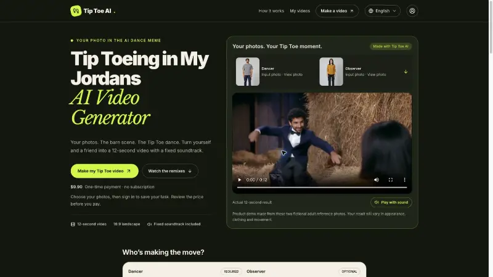Click the REQUIRED badge on Dancer
This screenshot has height=277, width=493.
pyautogui.click(x=232, y=271)
